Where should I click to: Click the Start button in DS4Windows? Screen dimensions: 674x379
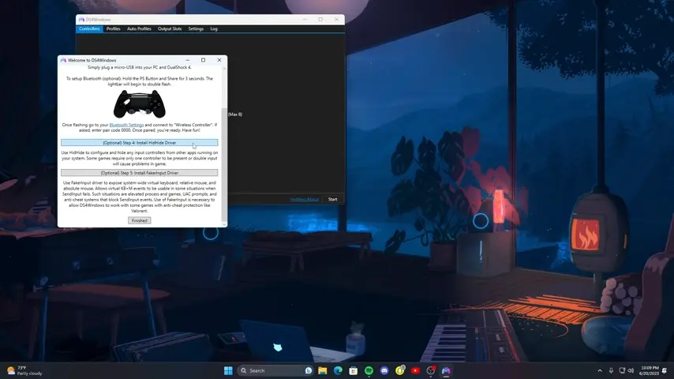tap(333, 199)
